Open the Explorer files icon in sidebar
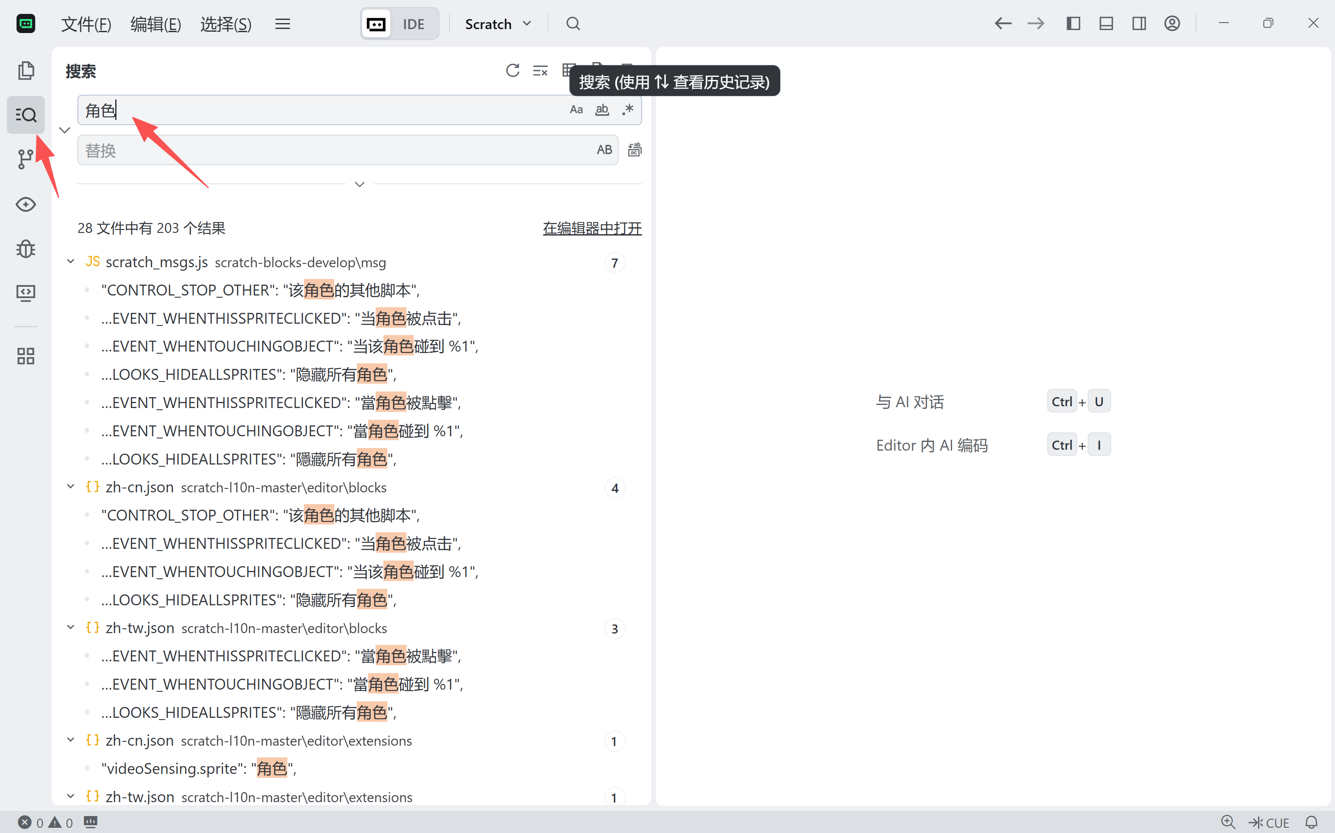This screenshot has width=1335, height=833. tap(26, 70)
